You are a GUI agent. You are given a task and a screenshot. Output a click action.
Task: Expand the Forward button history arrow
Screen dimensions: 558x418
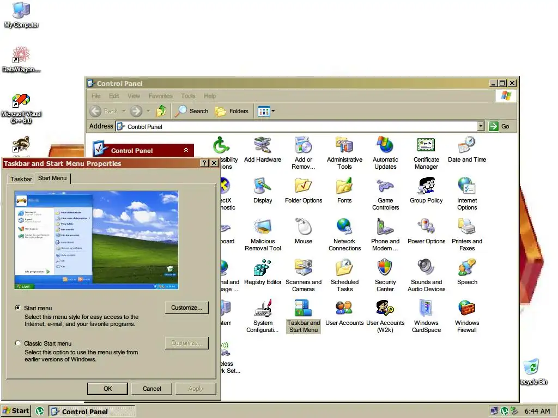point(148,111)
